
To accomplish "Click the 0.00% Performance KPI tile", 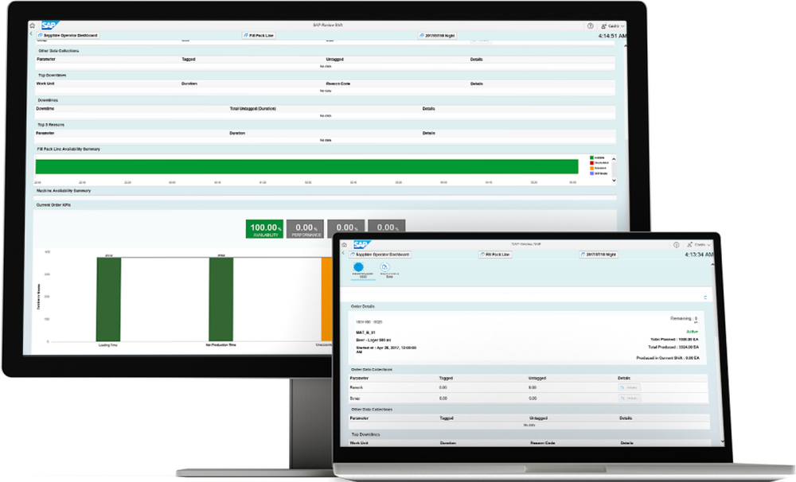I will 306,228.
